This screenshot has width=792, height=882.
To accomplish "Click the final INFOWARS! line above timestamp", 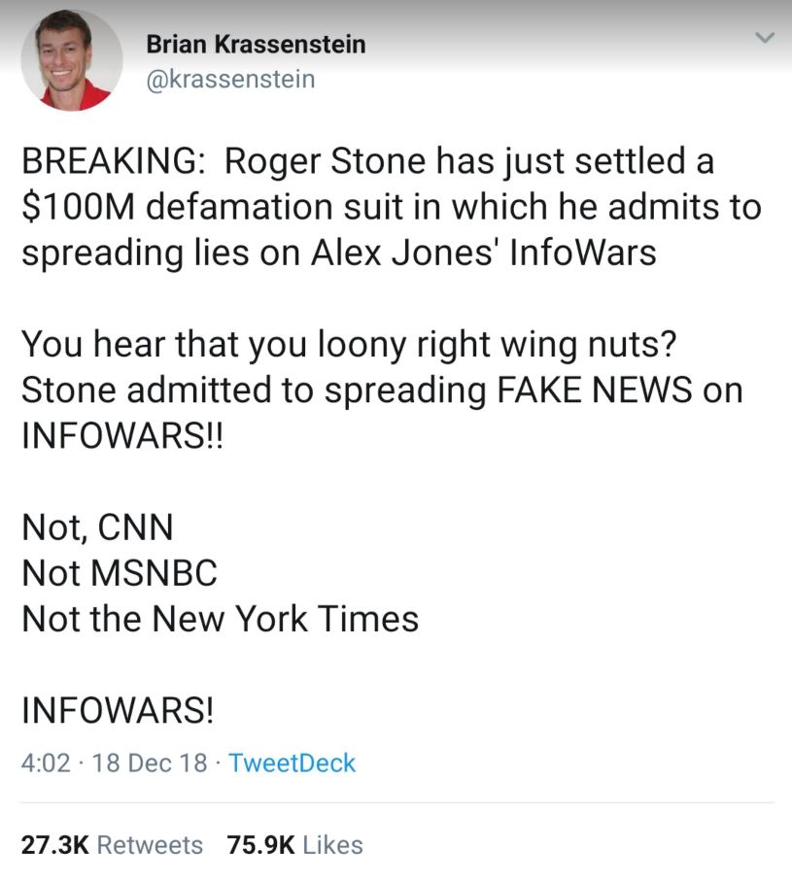I will click(118, 709).
